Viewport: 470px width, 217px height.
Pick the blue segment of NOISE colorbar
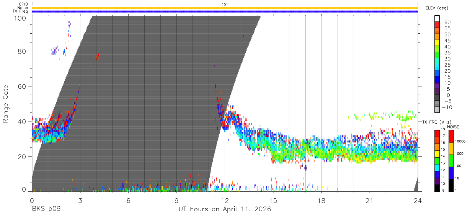(452, 173)
